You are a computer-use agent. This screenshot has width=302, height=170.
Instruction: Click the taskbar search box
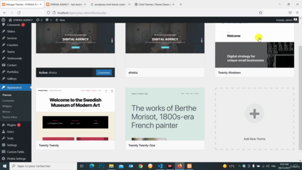43,166
